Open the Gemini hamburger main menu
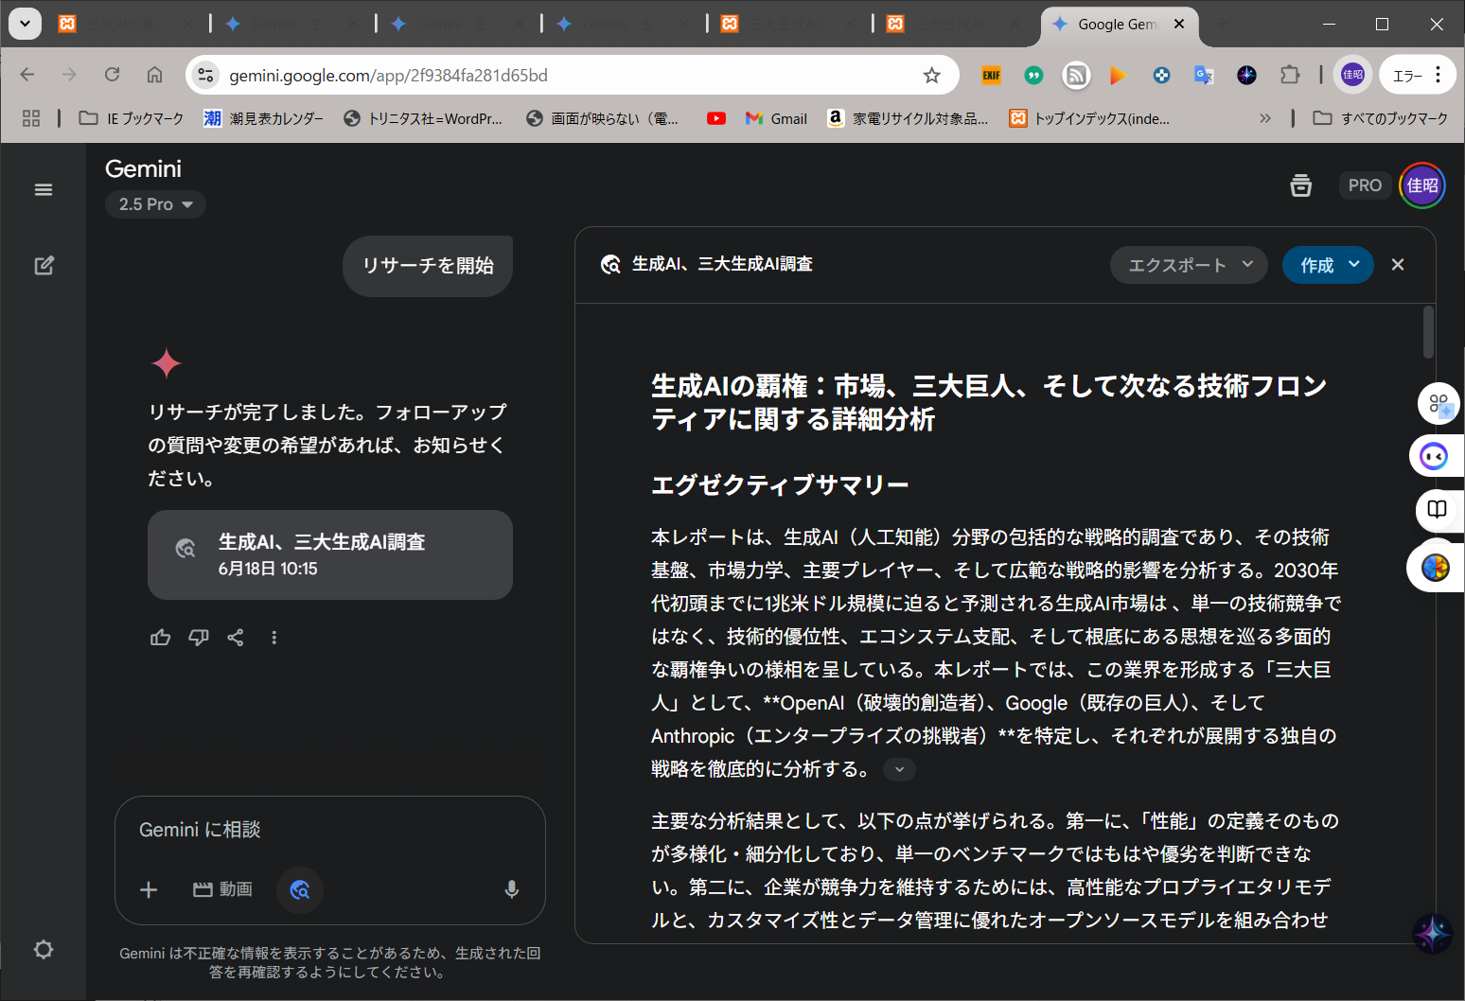Viewport: 1465px width, 1001px height. point(44,189)
